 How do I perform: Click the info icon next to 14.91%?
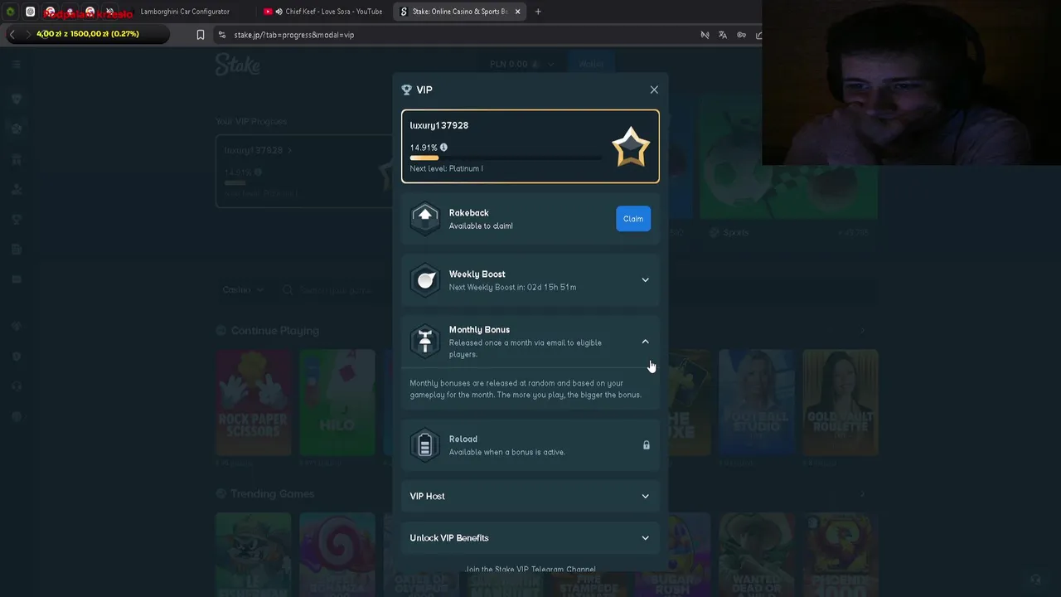[x=443, y=148]
